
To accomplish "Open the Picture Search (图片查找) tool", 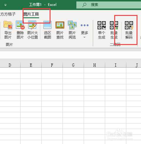I will (60, 30).
